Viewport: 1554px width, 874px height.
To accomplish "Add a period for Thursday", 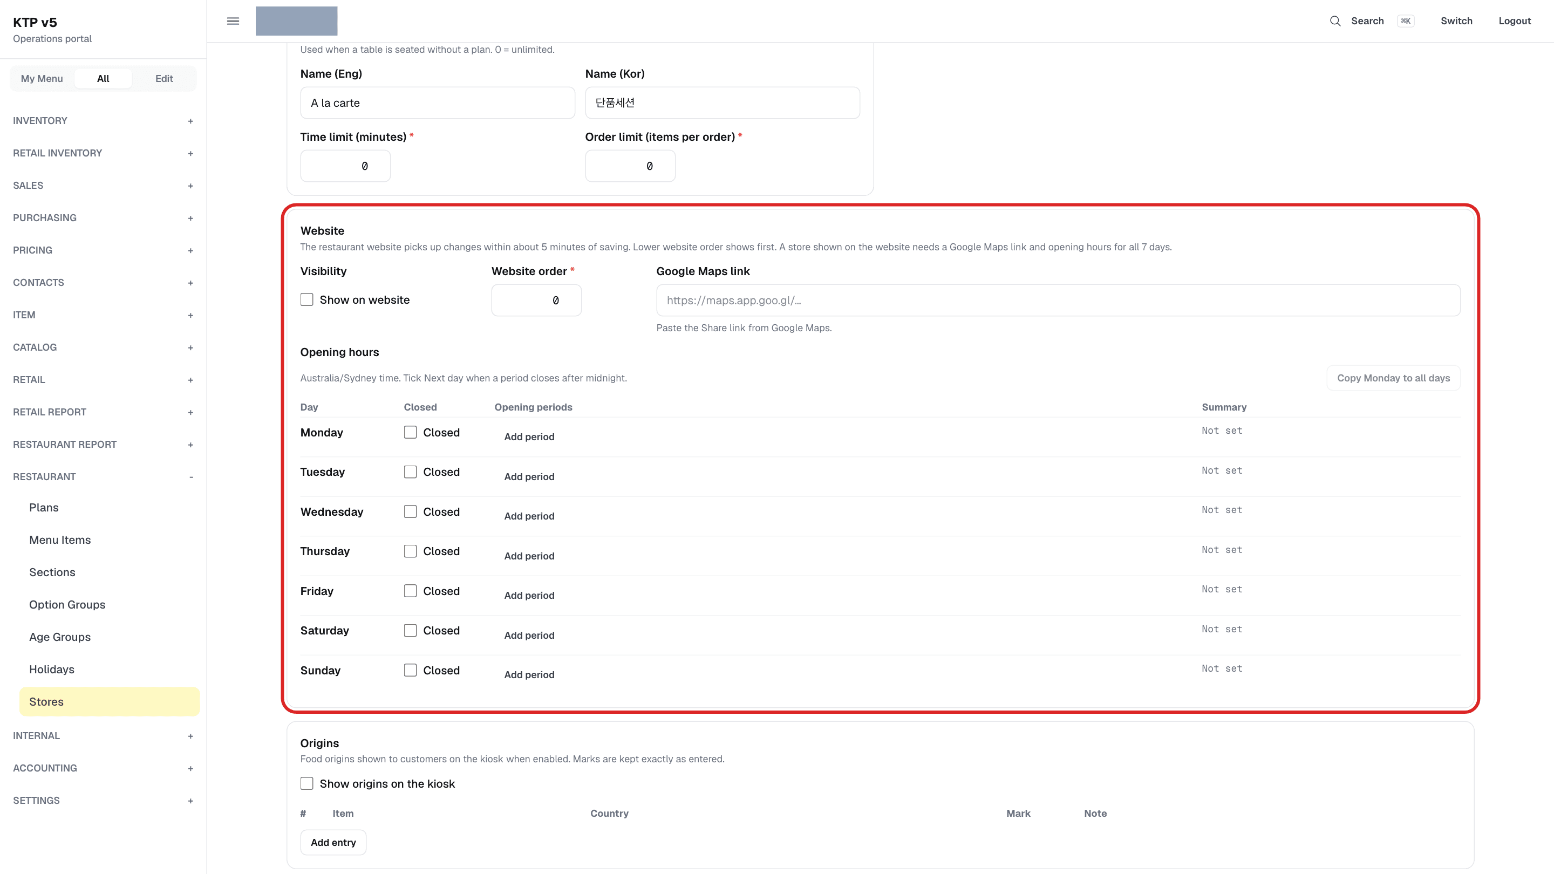I will (529, 556).
